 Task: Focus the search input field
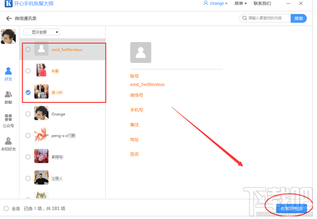tap(265, 18)
